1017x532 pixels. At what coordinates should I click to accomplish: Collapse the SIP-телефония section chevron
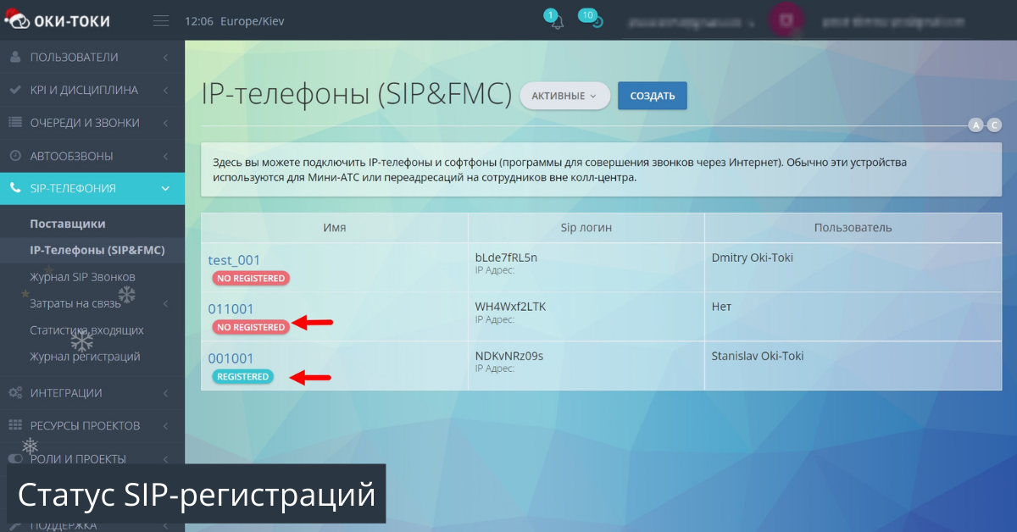(166, 188)
